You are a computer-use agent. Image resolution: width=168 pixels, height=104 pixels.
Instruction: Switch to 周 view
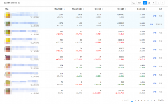point(149,3)
